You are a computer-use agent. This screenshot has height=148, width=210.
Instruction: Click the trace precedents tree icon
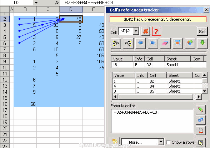pos(116,43)
